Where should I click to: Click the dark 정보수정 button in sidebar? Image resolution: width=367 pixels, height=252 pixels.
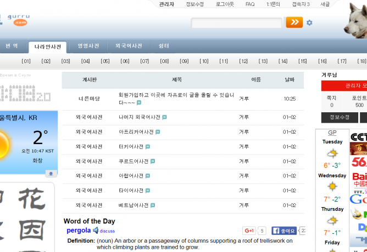point(340,117)
